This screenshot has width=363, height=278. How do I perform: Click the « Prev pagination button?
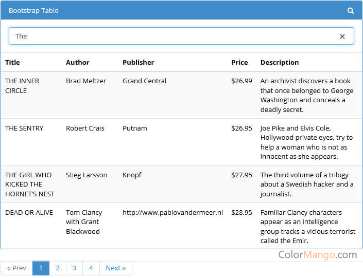point(16,268)
